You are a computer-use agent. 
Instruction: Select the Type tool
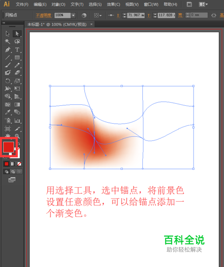pyautogui.click(x=17, y=50)
